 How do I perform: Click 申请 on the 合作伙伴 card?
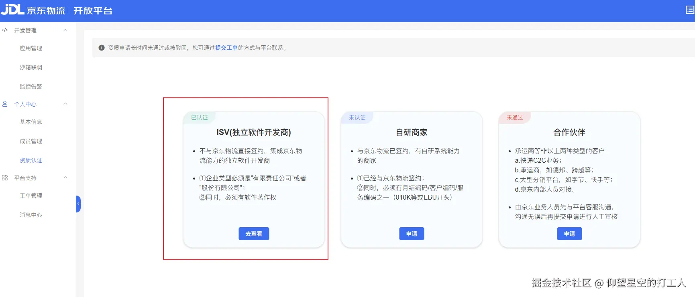[569, 234]
